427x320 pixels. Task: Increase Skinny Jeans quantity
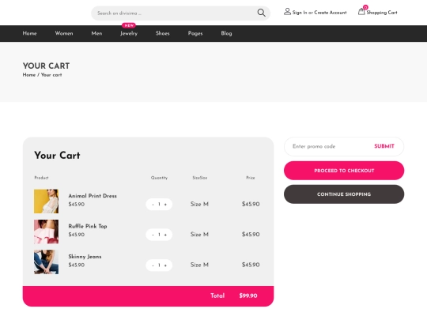[x=165, y=265]
